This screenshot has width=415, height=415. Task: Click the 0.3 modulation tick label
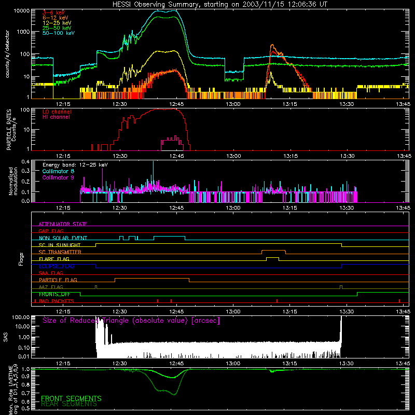(25, 171)
